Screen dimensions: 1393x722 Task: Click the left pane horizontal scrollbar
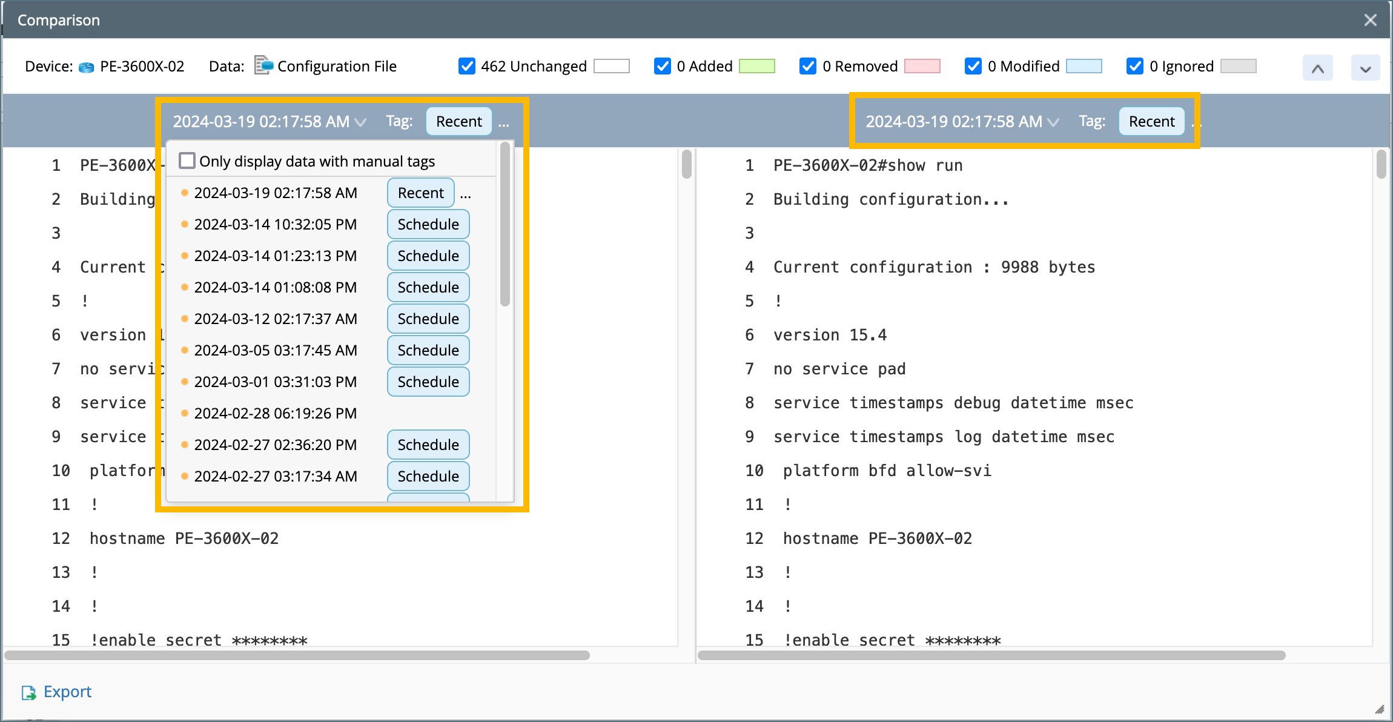point(297,655)
